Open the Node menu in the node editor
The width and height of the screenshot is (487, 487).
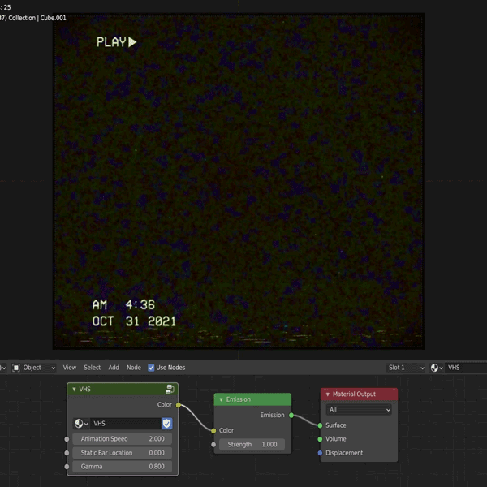(134, 368)
